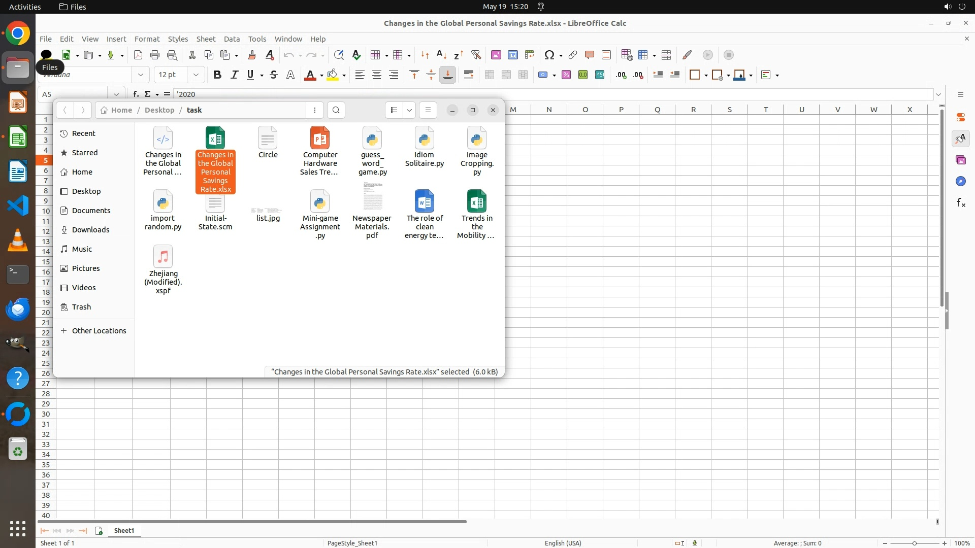Click the AutoFilter icon

click(x=476, y=55)
